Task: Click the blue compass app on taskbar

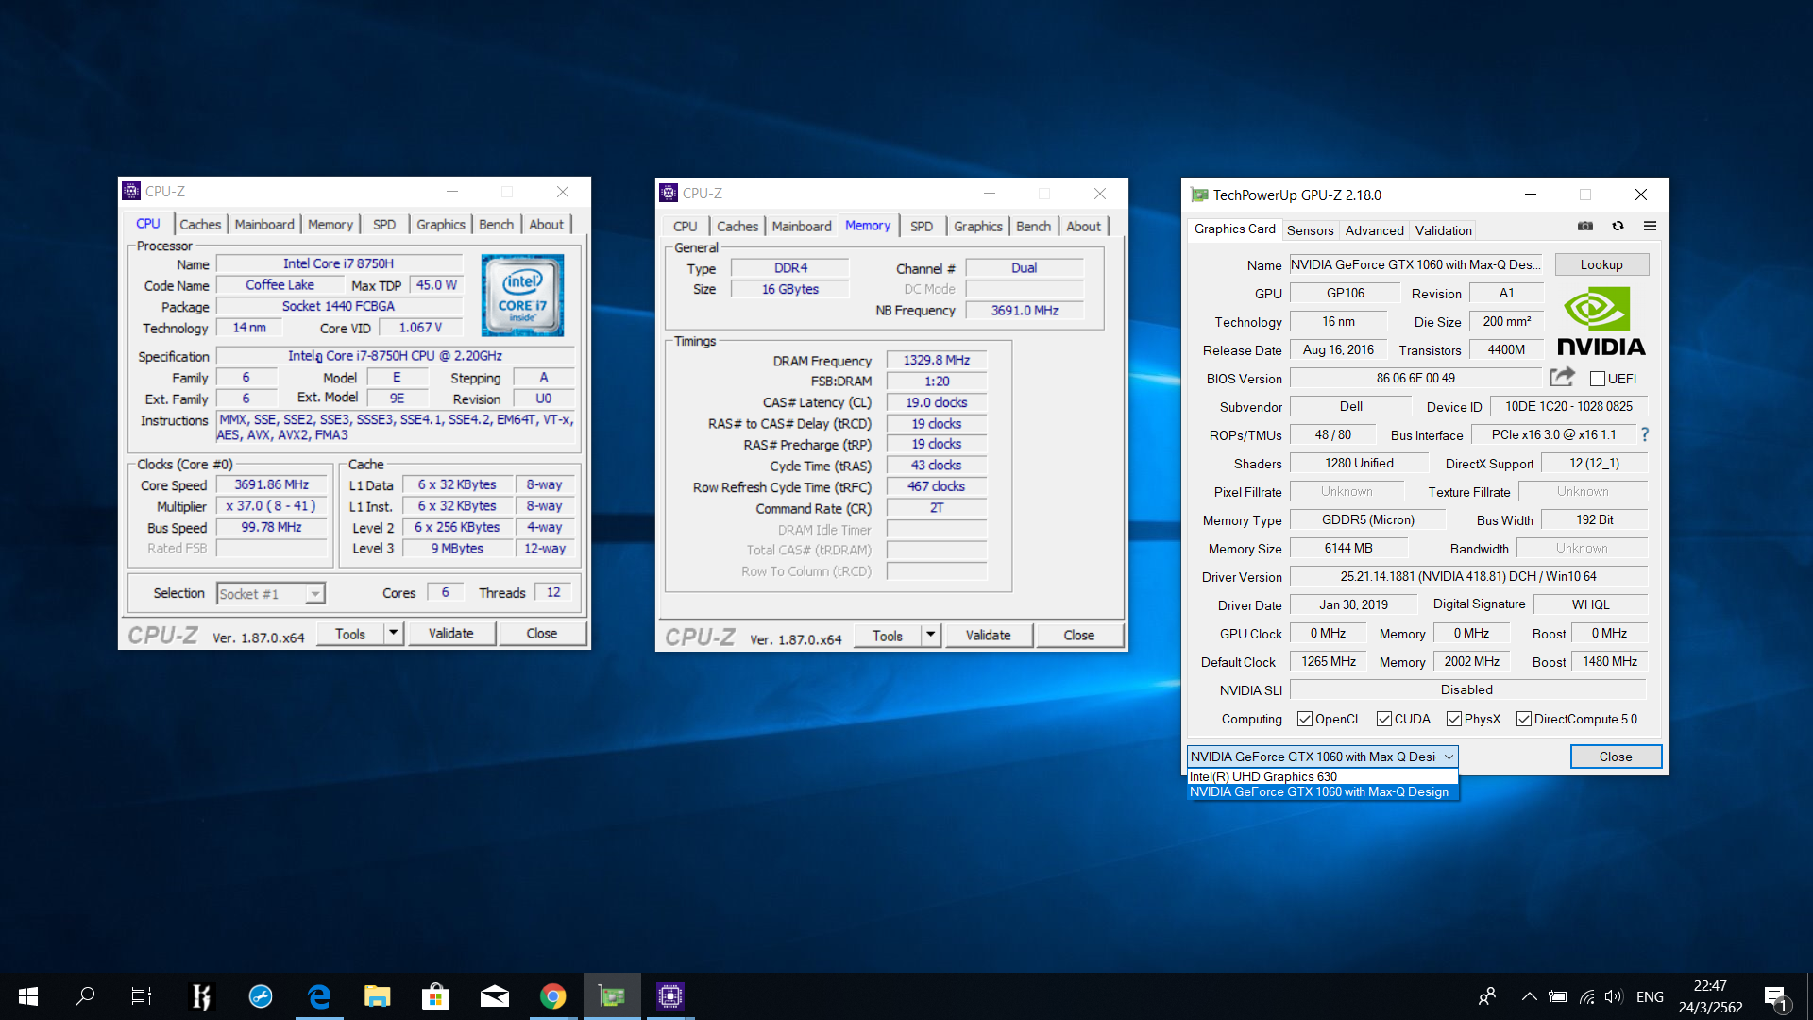Action: click(x=261, y=995)
